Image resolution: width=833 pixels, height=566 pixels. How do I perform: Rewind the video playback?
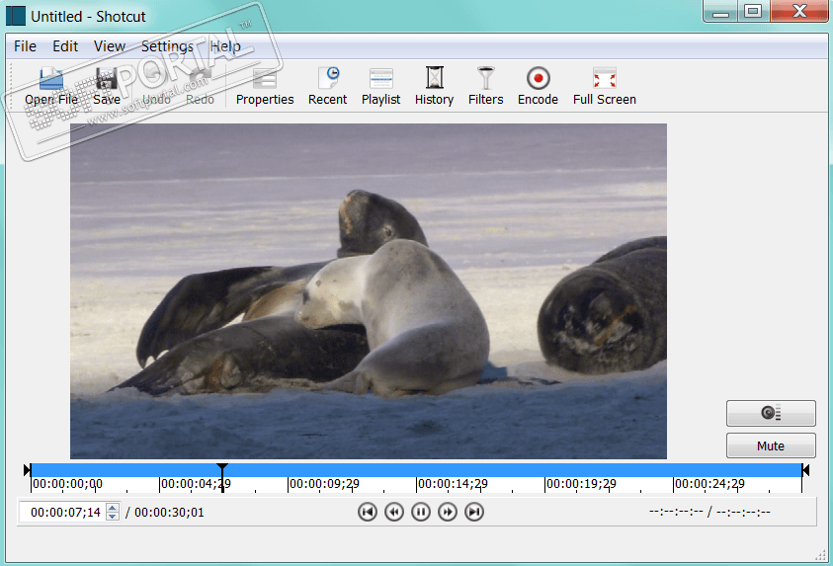coord(394,512)
